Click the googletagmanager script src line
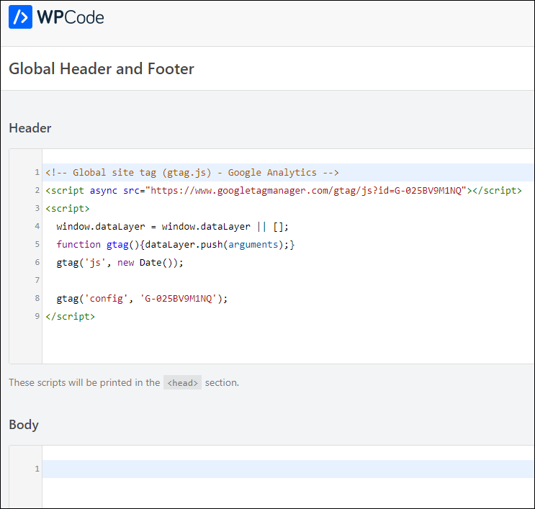Screen dimensions: 535x509 [284, 190]
